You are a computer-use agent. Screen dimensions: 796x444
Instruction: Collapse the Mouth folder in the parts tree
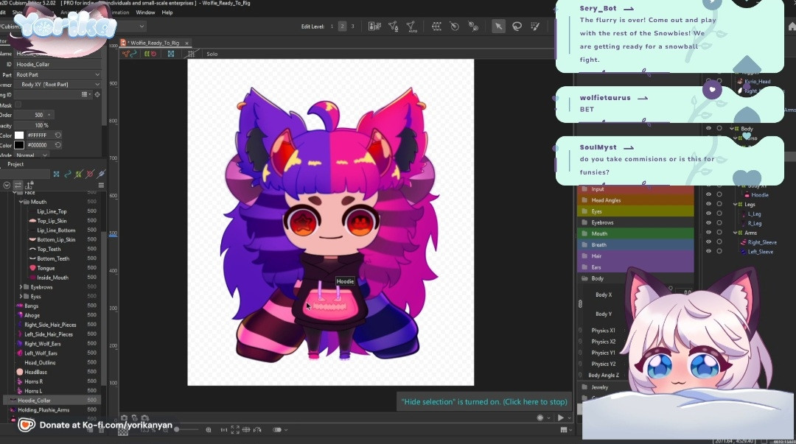[21, 202]
